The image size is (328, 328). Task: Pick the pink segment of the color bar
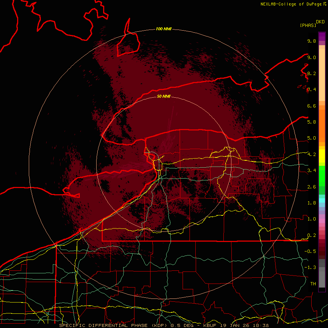tap(322, 221)
